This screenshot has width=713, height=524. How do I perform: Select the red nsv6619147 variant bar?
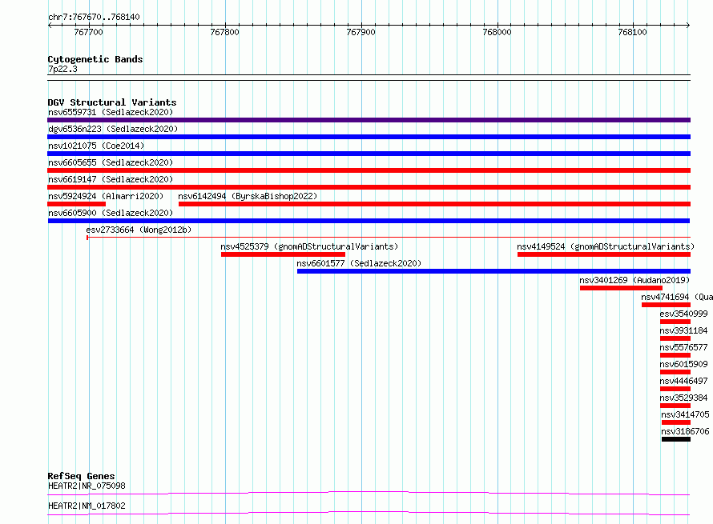tap(369, 187)
